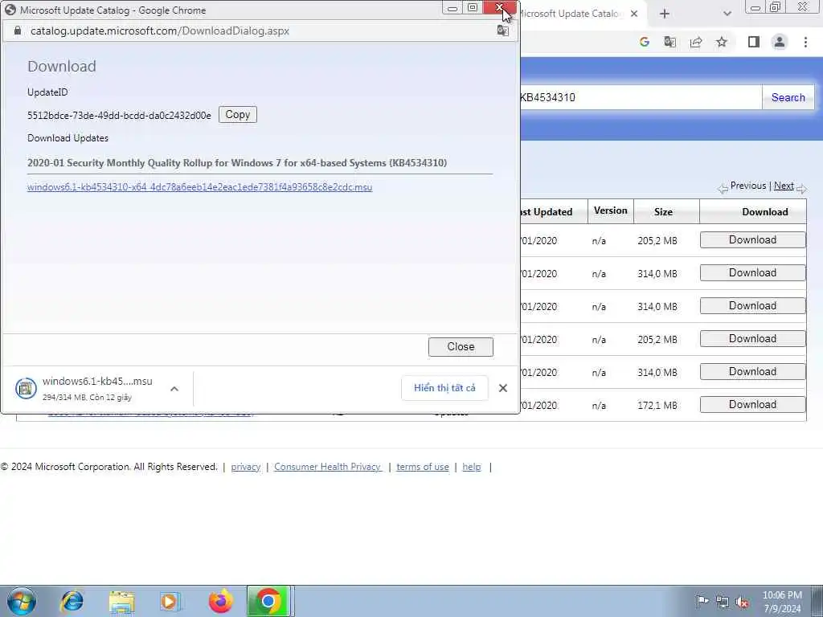Click the Close button in Download dialog
The width and height of the screenshot is (823, 617).
click(461, 347)
